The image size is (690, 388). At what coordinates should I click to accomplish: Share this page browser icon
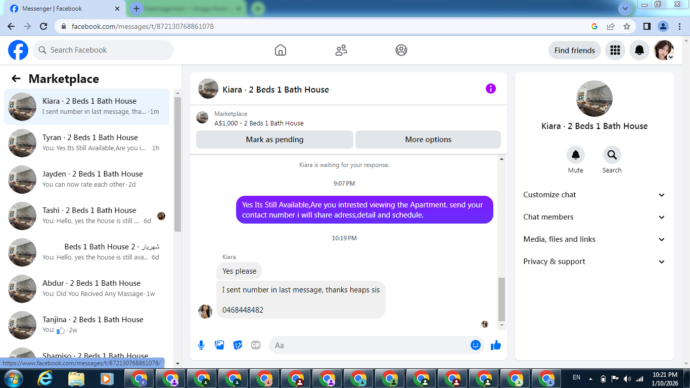pos(611,26)
